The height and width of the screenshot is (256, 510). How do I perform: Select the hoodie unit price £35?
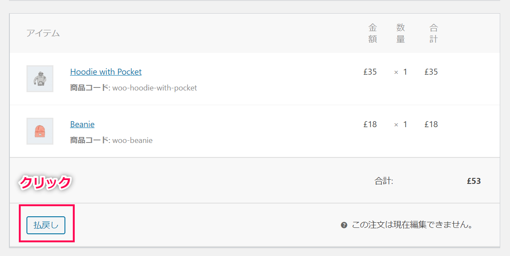370,72
